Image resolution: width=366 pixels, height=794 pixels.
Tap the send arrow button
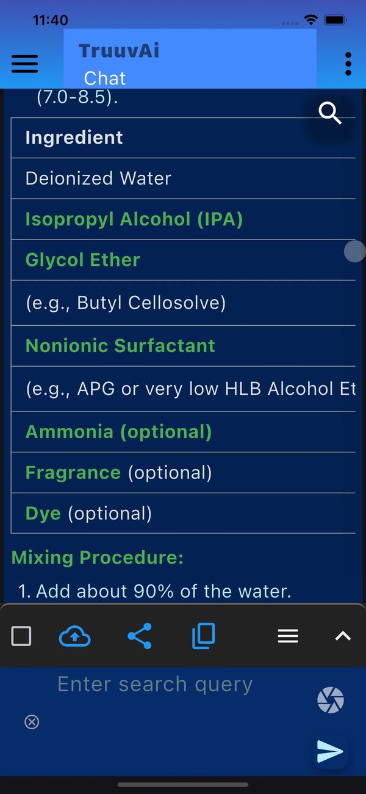(x=330, y=751)
